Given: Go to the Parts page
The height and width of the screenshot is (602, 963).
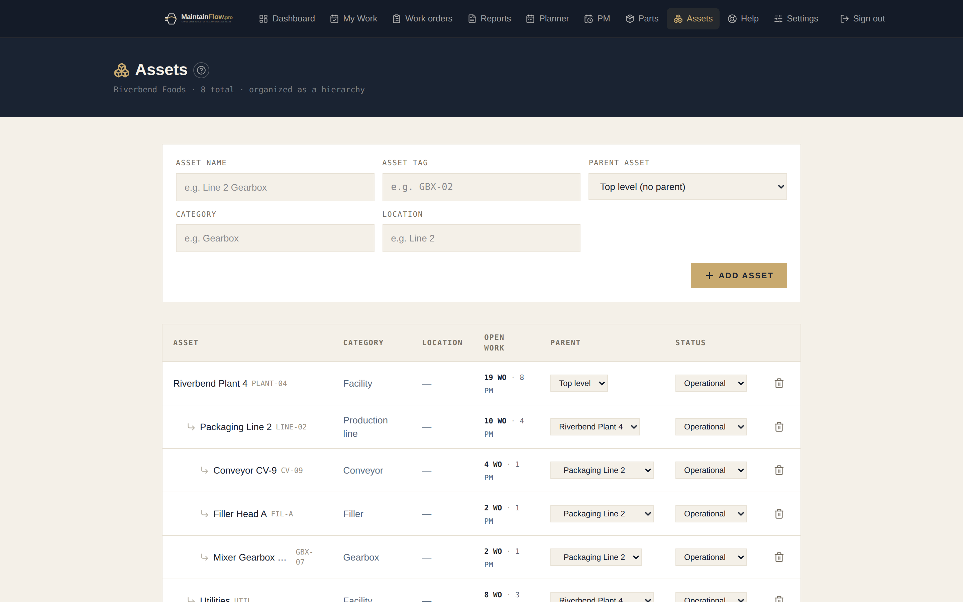Looking at the screenshot, I should 642,19.
